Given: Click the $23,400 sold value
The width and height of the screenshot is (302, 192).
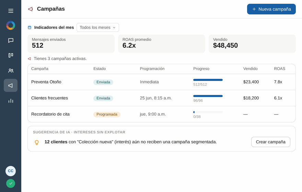Looking at the screenshot, I should 251,82.
